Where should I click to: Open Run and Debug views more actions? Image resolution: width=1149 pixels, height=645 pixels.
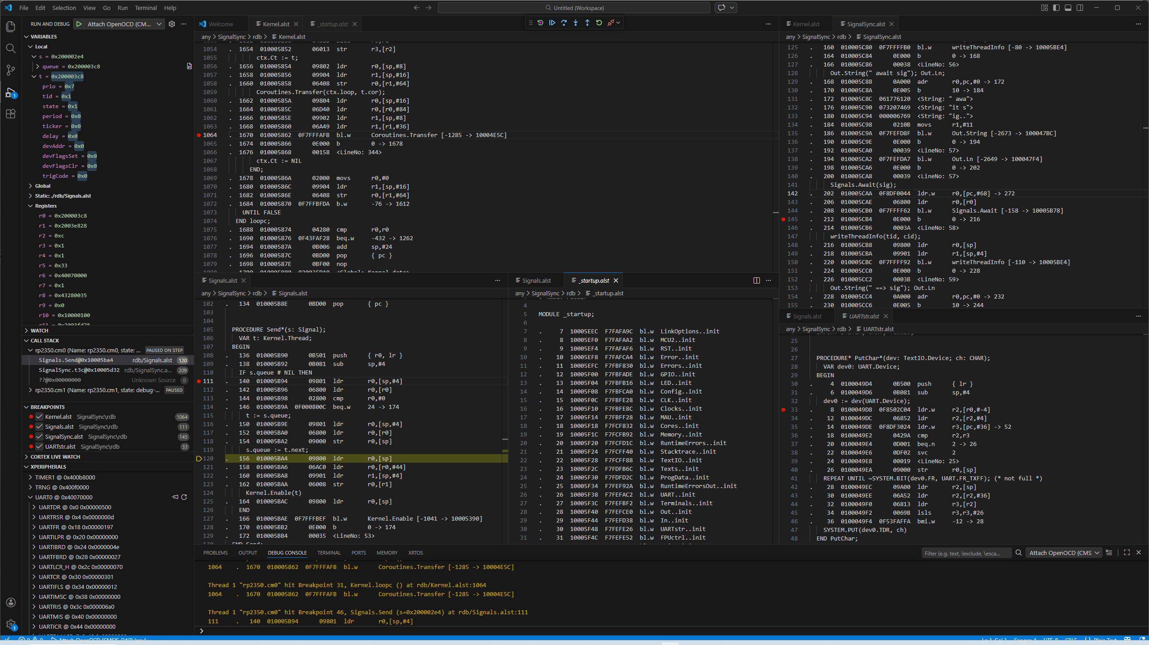point(184,24)
